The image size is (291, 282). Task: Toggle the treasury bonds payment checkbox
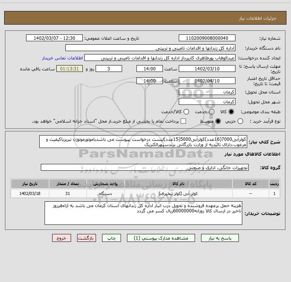[184, 121]
